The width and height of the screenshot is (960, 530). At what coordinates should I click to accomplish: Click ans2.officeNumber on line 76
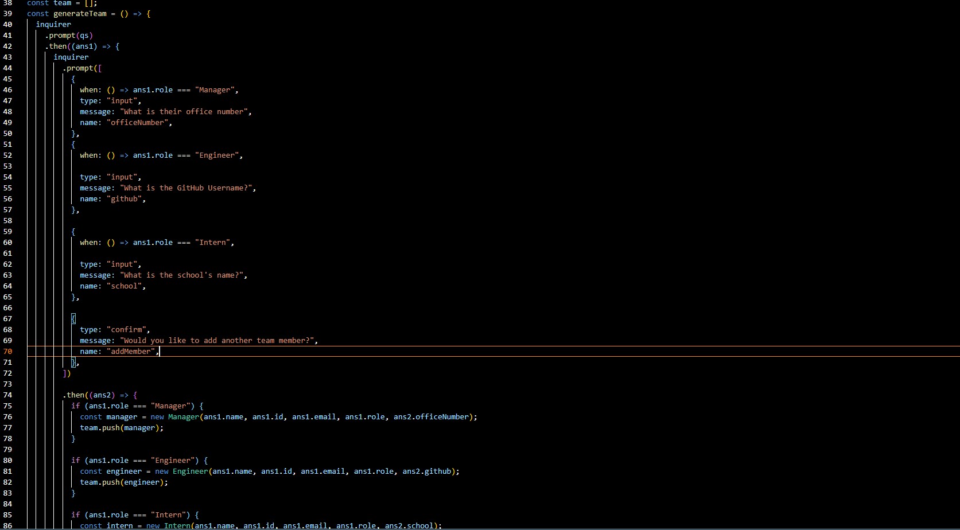[431, 417]
